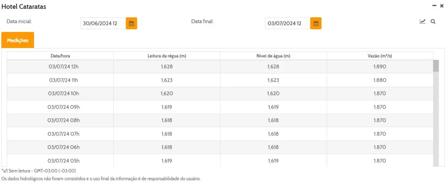Click the Leitura da régua column header
Screen dimensions: 445x185
click(167, 56)
